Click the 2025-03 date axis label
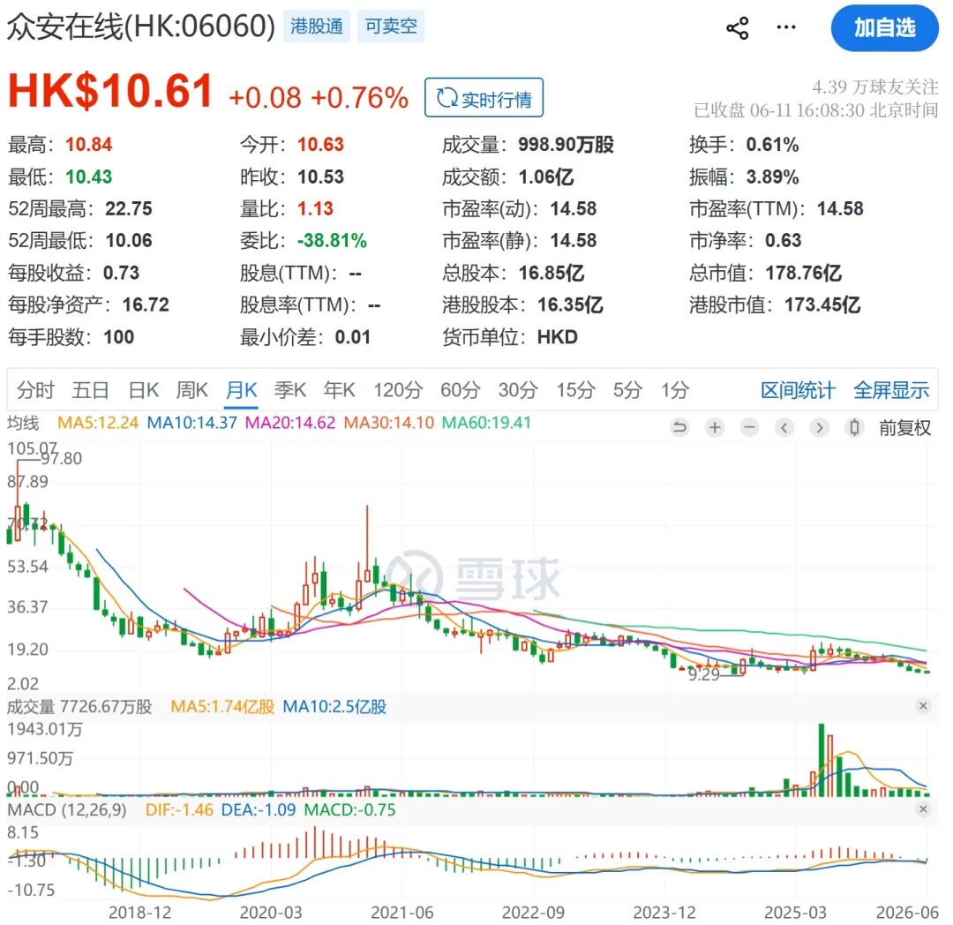Image resolution: width=953 pixels, height=925 pixels. 795,913
